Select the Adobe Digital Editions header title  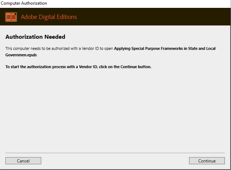tap(49, 17)
